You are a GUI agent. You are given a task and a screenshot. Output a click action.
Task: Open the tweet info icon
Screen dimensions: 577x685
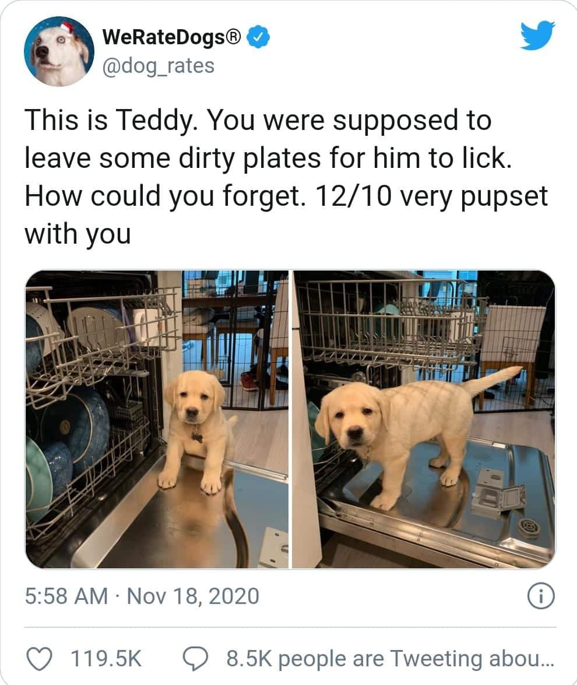tap(541, 596)
